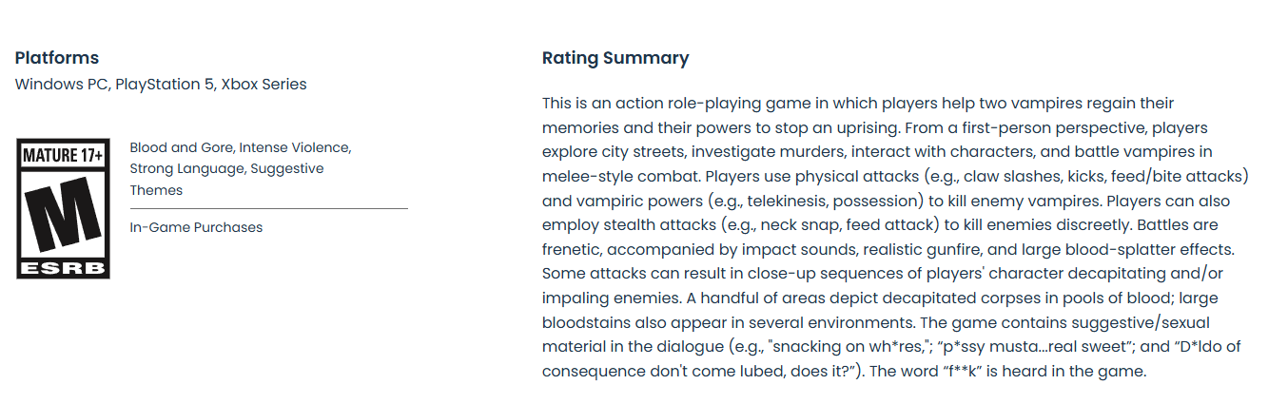Select the Rating Summary heading

615,58
